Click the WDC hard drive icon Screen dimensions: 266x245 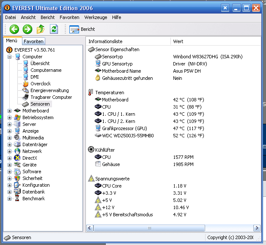pyautogui.click(x=98, y=135)
